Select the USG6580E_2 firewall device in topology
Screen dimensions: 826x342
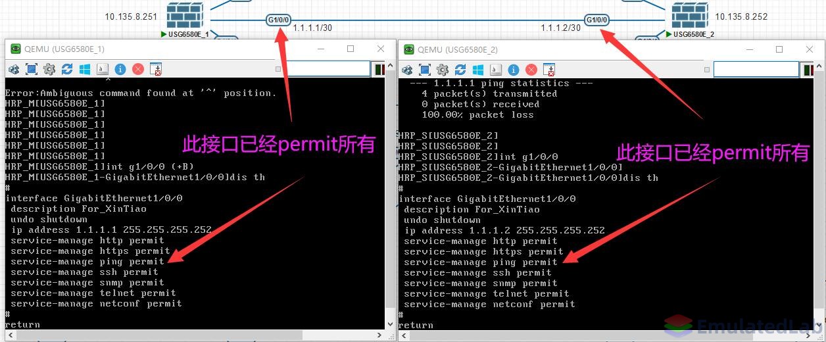tap(689, 16)
